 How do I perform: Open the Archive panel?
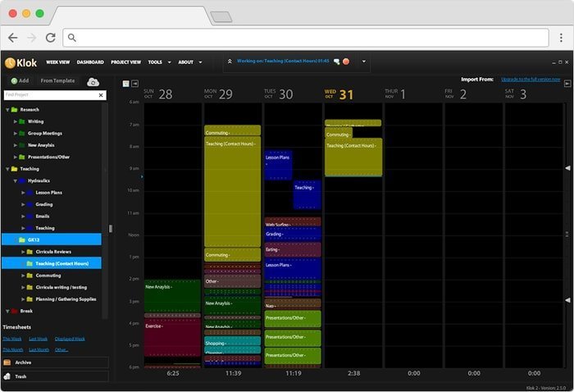55,362
